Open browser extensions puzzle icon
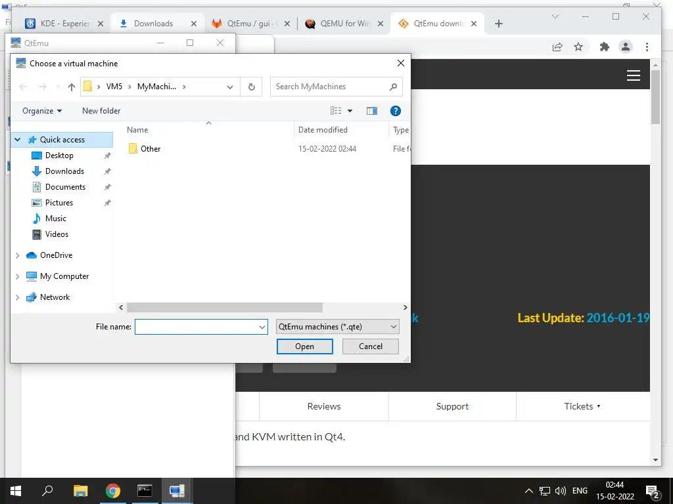673x504 pixels. 605,47
